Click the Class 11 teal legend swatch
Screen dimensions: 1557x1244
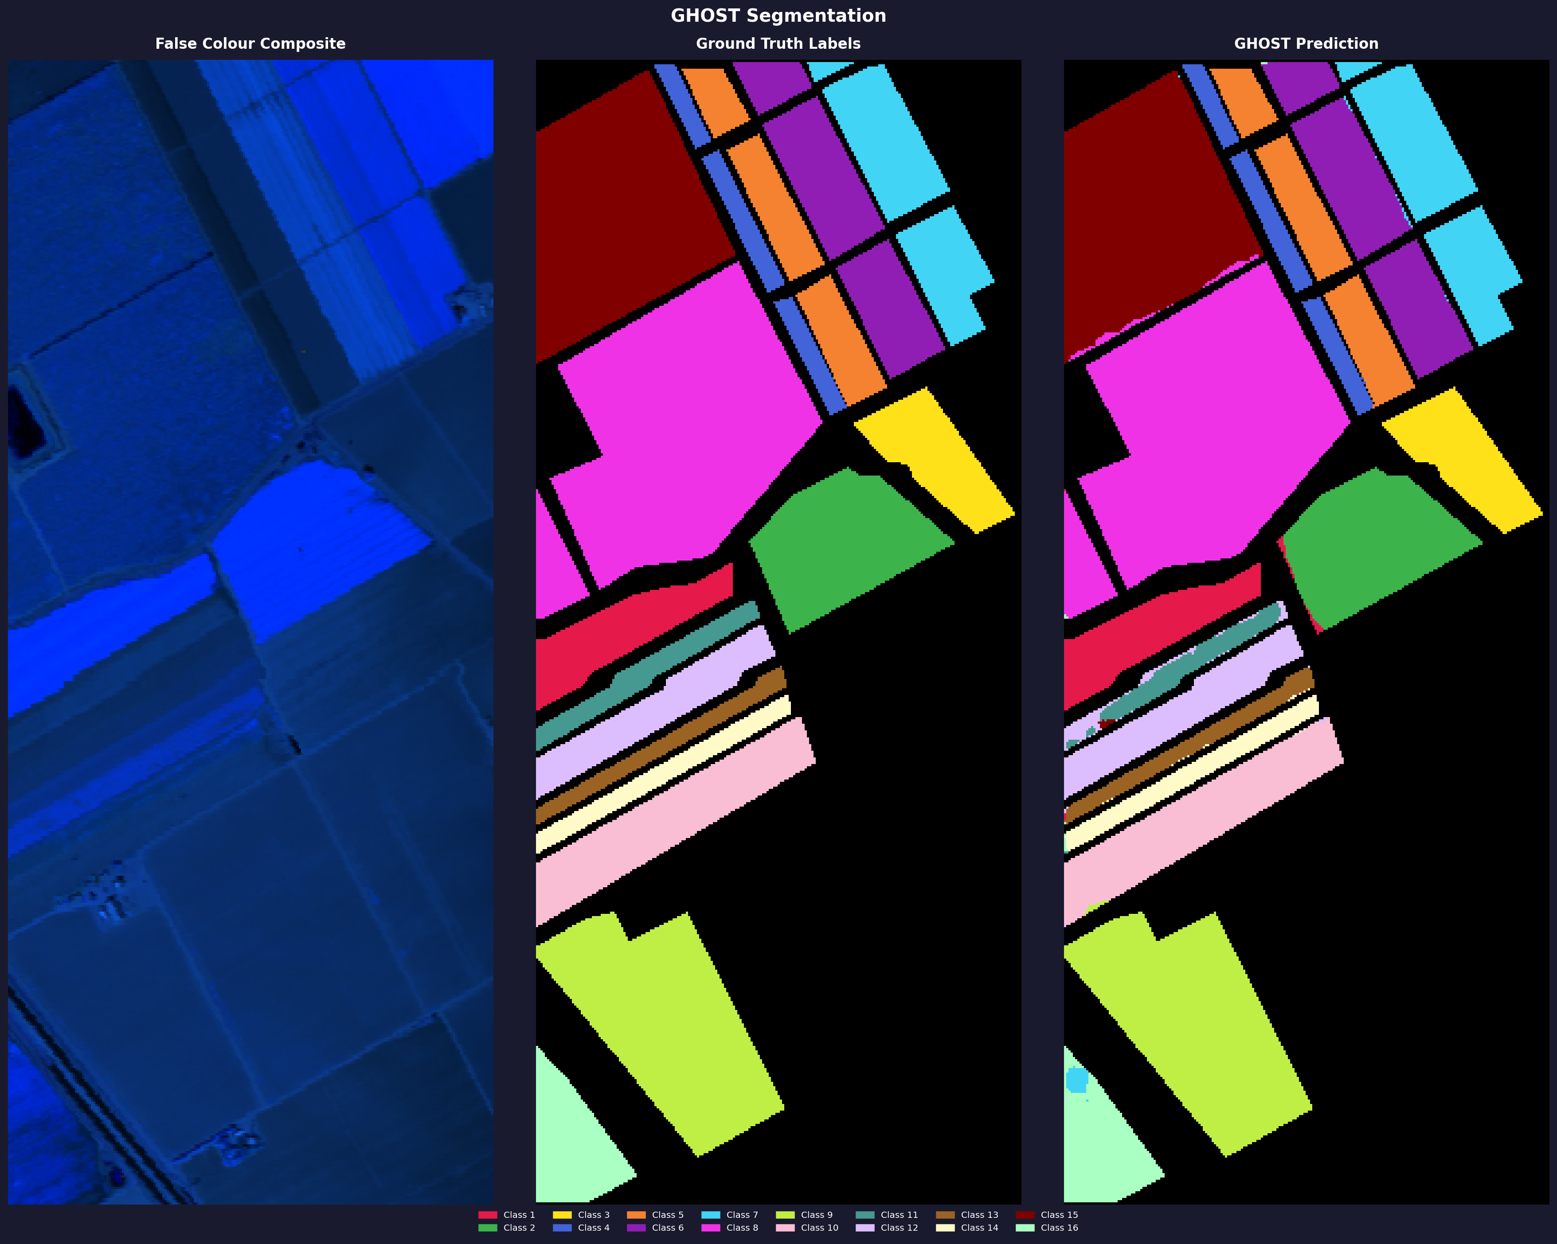tap(865, 1215)
